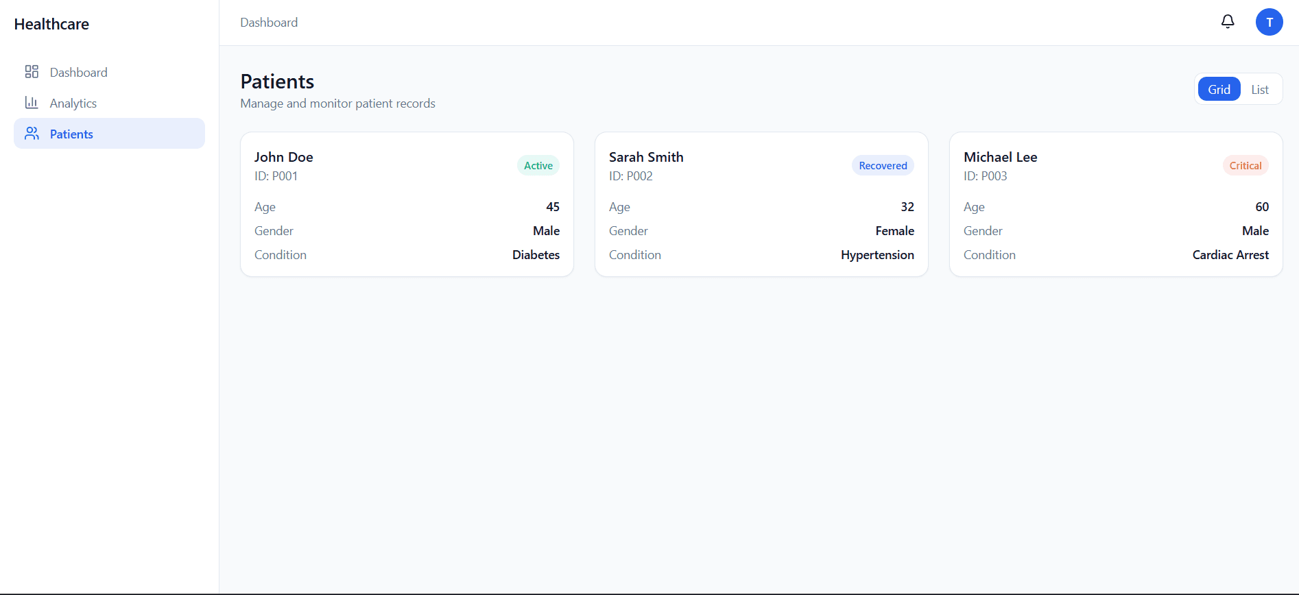This screenshot has width=1299, height=595.
Task: Click the Dashboard grid icon in sidebar
Action: 32,72
